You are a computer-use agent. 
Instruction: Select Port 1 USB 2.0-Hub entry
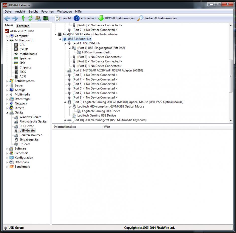[x=86, y=43]
